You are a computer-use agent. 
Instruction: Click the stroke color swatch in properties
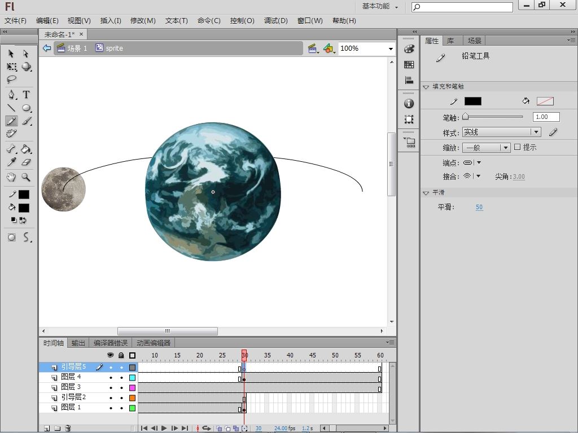(x=472, y=101)
